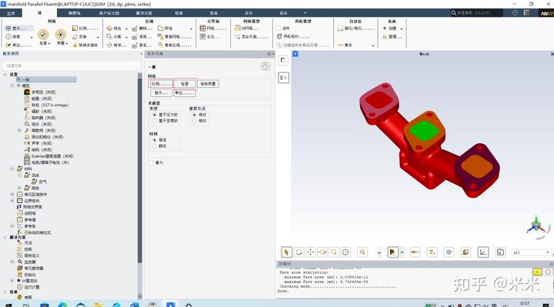
Task: Click the save picture icon in viewer toolbar
Action: [x=500, y=252]
